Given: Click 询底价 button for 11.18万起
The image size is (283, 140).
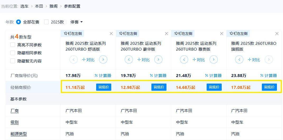Looking at the screenshot, I should [x=104, y=87].
